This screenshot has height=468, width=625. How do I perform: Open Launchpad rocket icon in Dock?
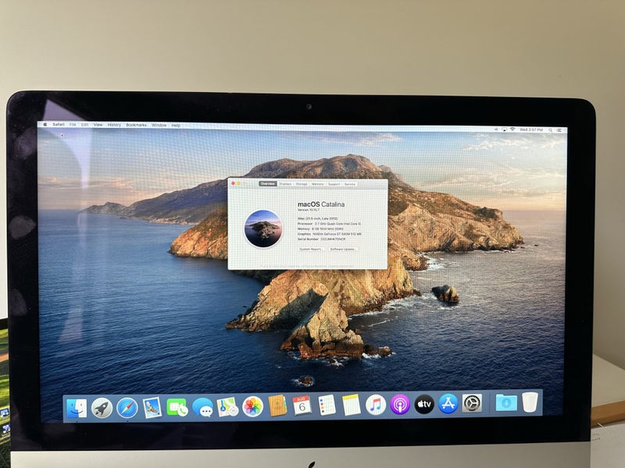[x=102, y=407]
